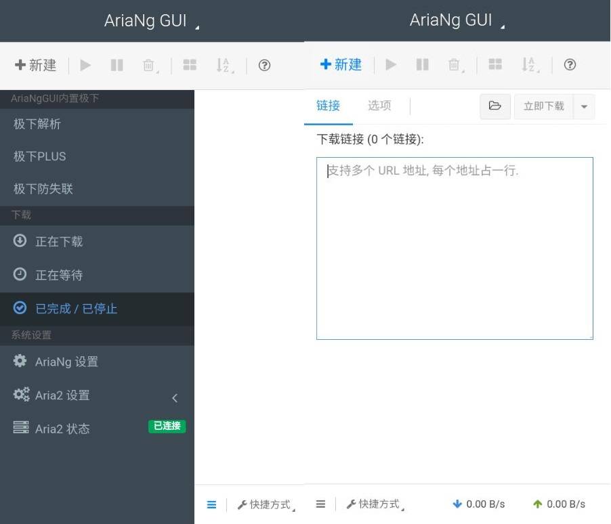The width and height of the screenshot is (611, 524).
Task: Click the A-Z sort tasks icon
Action: (530, 64)
